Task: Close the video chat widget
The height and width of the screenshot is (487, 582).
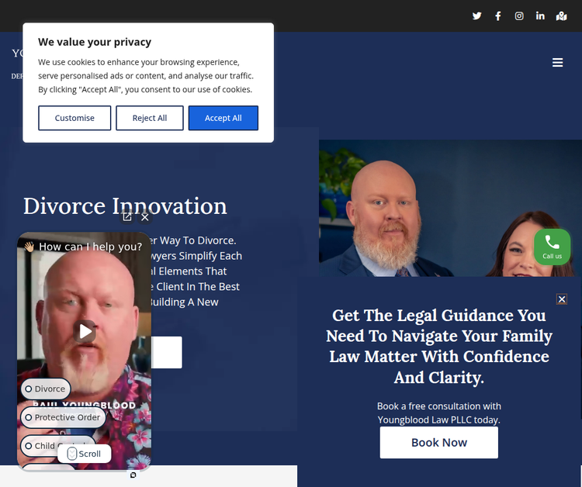Action: pos(145,217)
